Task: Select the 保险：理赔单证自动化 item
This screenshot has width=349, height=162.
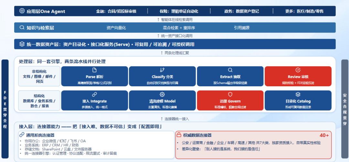Action: (x=179, y=11)
